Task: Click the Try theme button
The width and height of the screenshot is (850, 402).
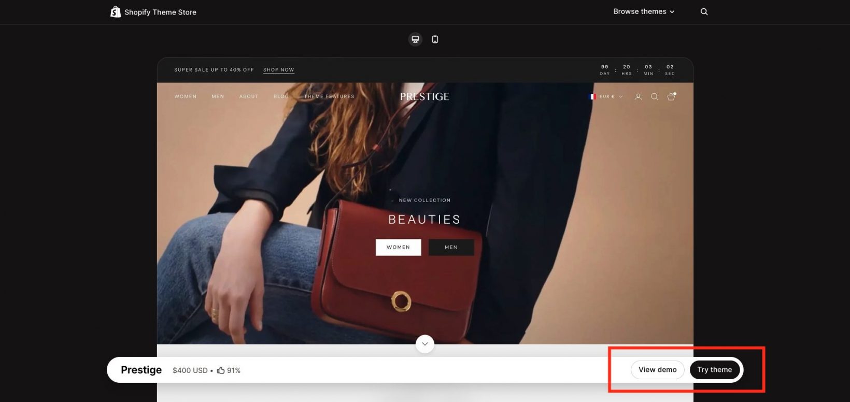Action: (x=715, y=370)
